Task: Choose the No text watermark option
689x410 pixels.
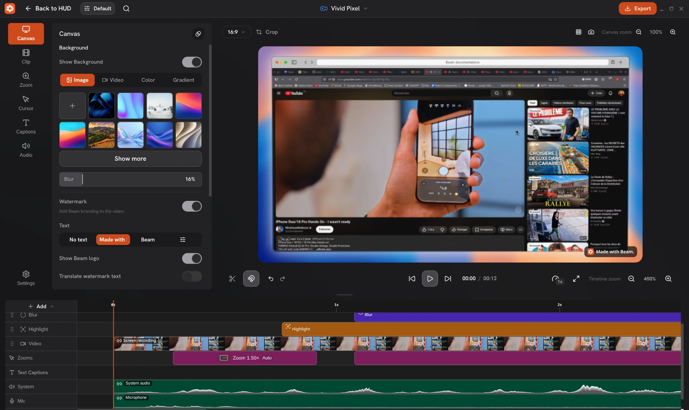Action: (x=78, y=240)
